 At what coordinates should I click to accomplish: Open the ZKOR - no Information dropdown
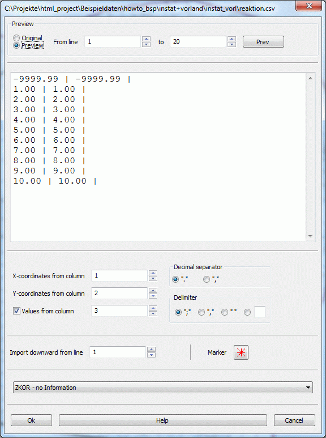(x=163, y=388)
